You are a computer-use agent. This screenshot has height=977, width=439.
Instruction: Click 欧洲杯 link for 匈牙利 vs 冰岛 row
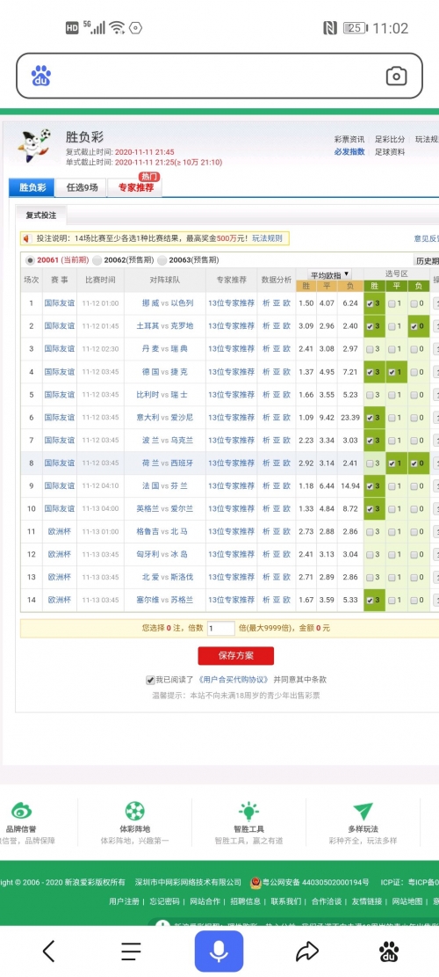click(x=59, y=555)
